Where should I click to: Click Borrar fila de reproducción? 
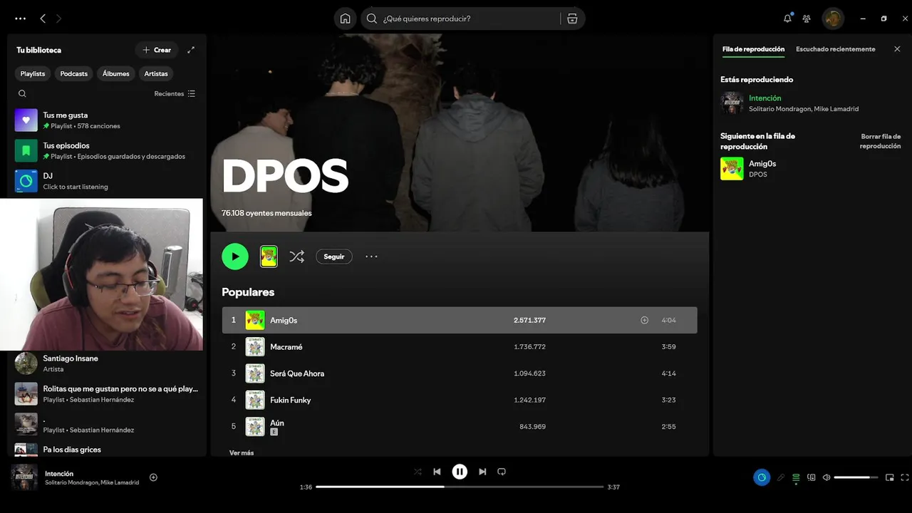pyautogui.click(x=880, y=141)
